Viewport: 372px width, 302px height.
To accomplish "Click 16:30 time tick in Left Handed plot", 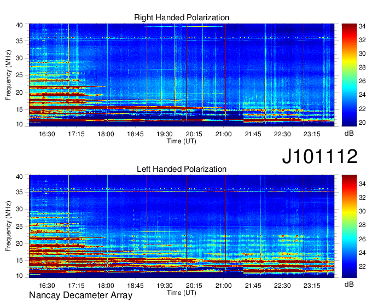I will (x=47, y=286).
